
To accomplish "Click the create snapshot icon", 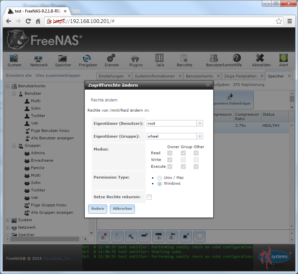I will point(186,236).
